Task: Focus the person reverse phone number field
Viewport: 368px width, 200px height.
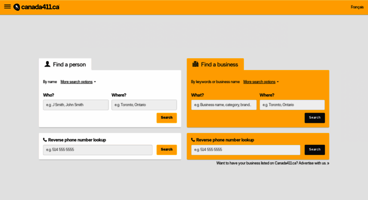Action: click(x=98, y=150)
